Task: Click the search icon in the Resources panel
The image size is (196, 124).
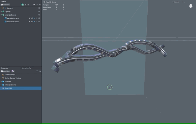Action: pyautogui.click(x=40, y=71)
